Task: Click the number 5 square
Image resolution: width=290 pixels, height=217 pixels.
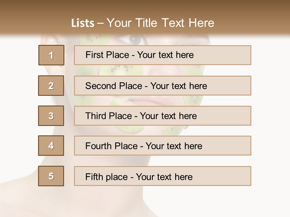Action: click(x=51, y=176)
